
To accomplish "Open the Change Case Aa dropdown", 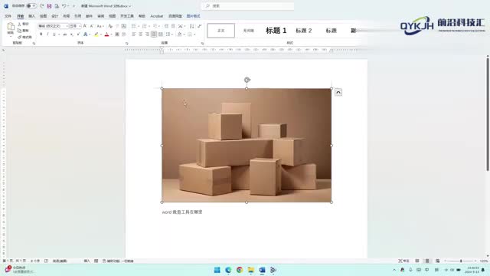I will (x=100, y=26).
